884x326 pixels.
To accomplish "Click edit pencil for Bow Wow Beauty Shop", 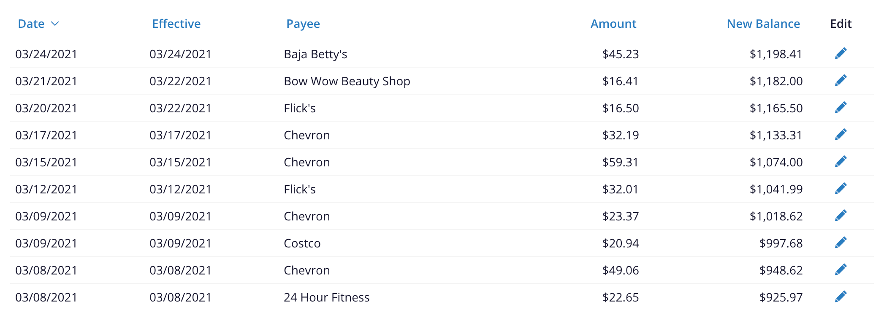I will 841,81.
